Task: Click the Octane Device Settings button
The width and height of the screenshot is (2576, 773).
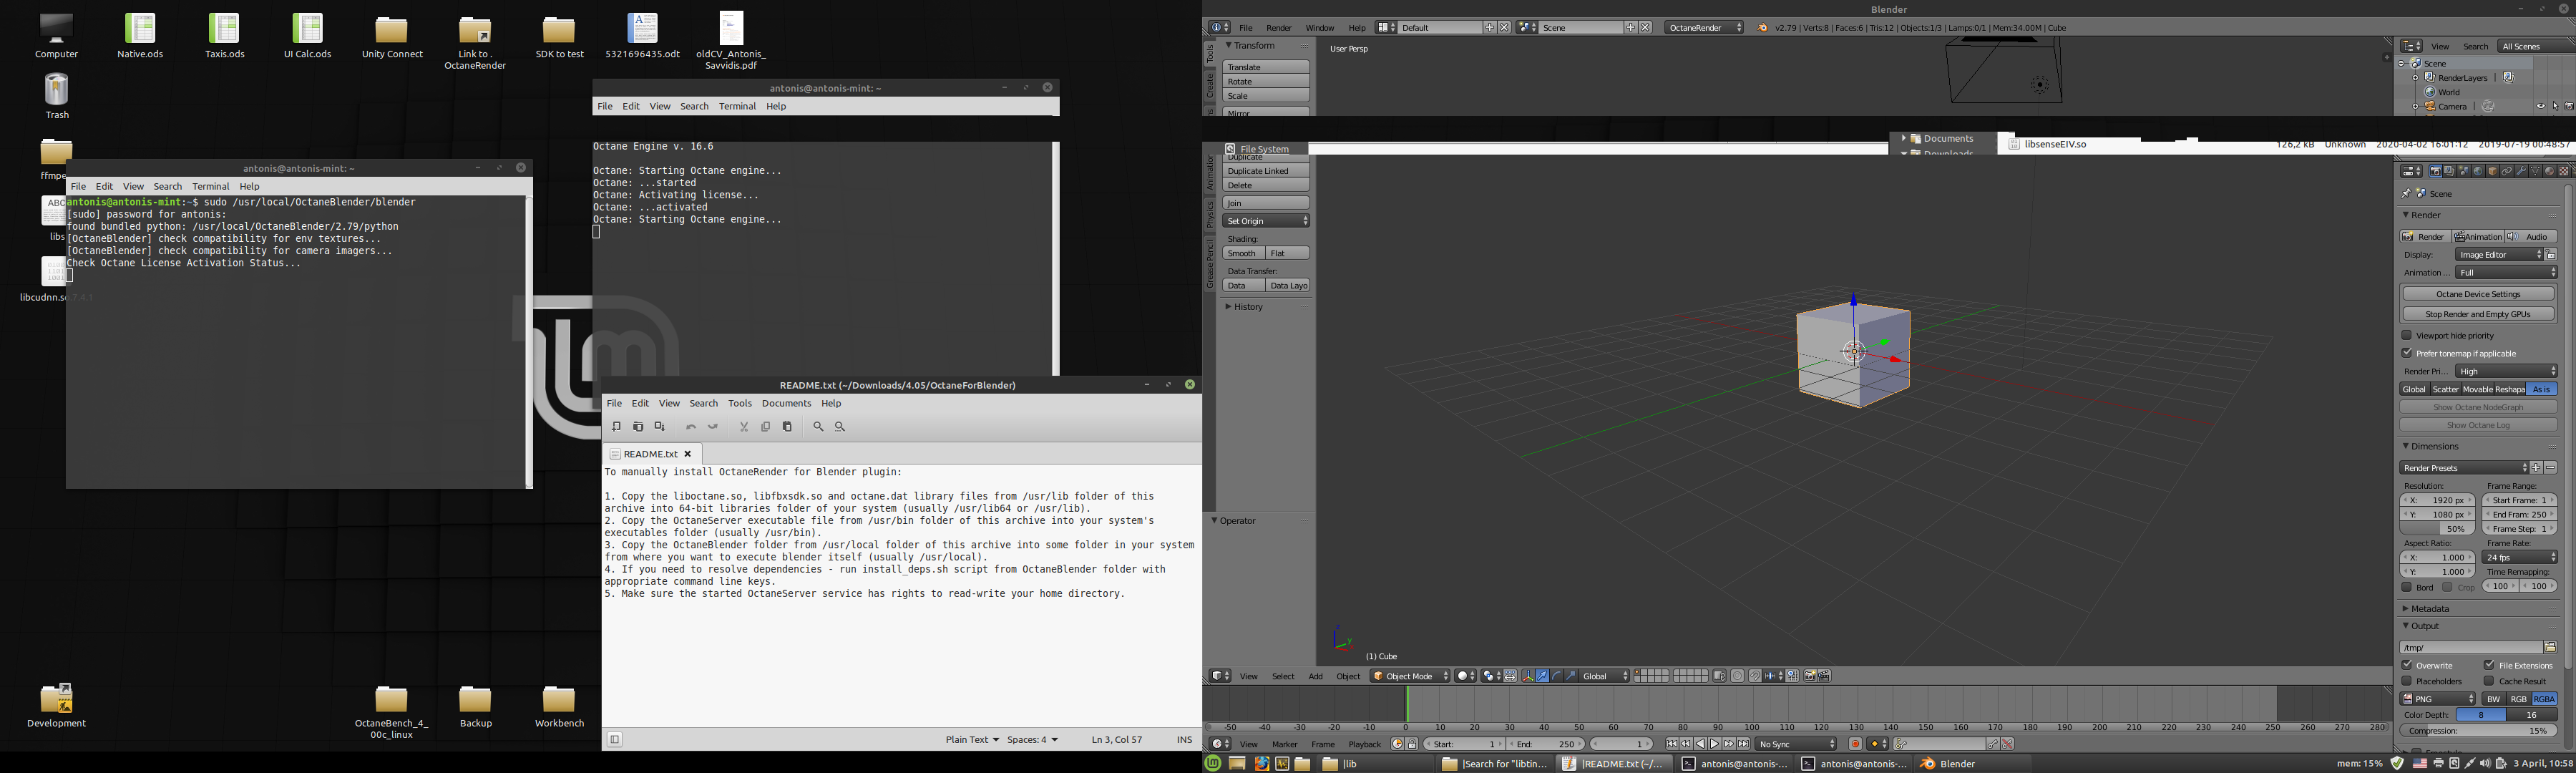Action: pyautogui.click(x=2478, y=294)
